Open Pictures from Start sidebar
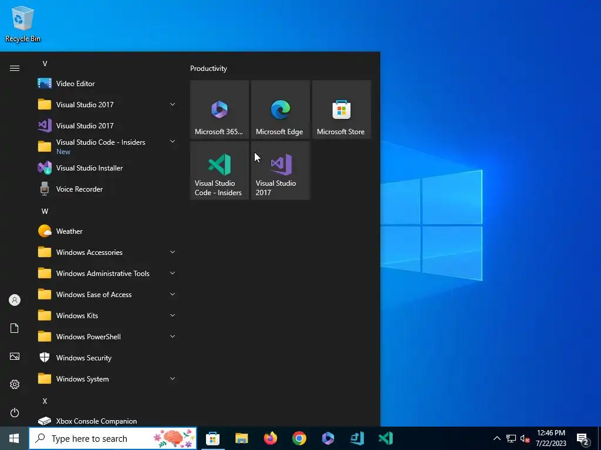The width and height of the screenshot is (601, 450). click(x=15, y=357)
